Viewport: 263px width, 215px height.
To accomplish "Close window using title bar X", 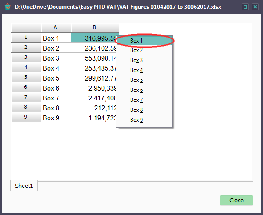I will pos(255,7).
